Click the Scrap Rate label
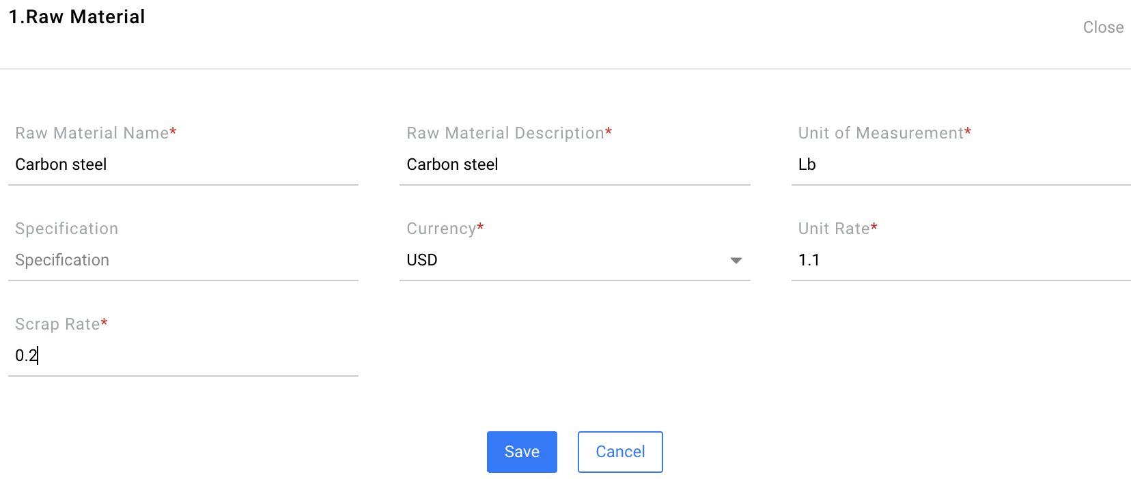Image resolution: width=1131 pixels, height=479 pixels. click(x=57, y=324)
